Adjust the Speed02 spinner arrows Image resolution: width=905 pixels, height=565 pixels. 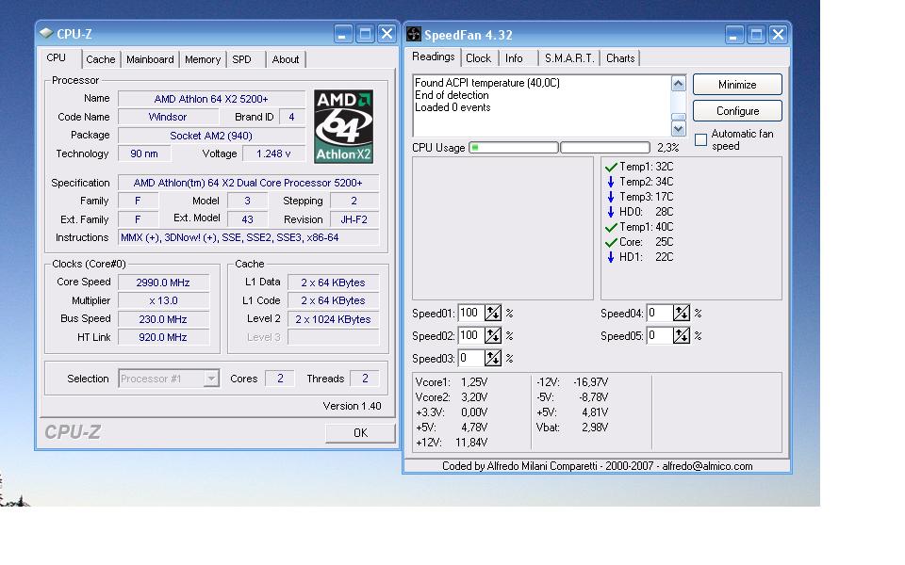[493, 335]
